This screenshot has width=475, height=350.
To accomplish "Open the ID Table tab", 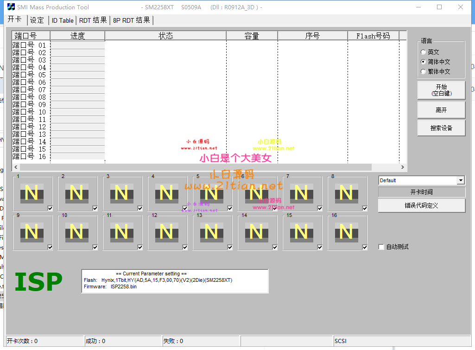I will pos(62,20).
